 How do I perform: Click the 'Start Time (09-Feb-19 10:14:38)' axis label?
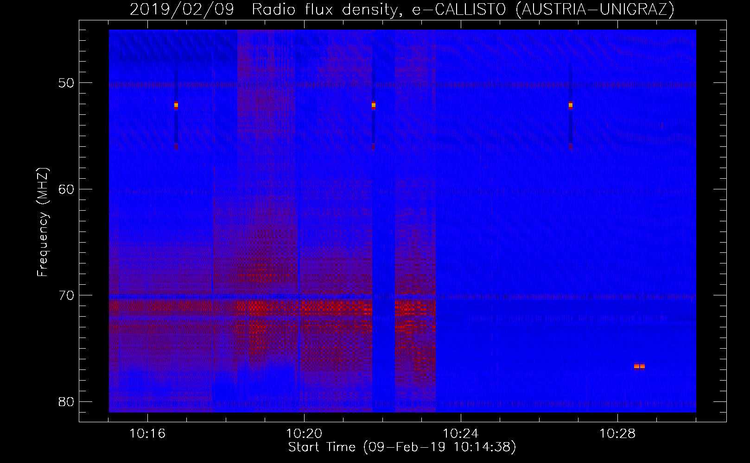point(402,447)
